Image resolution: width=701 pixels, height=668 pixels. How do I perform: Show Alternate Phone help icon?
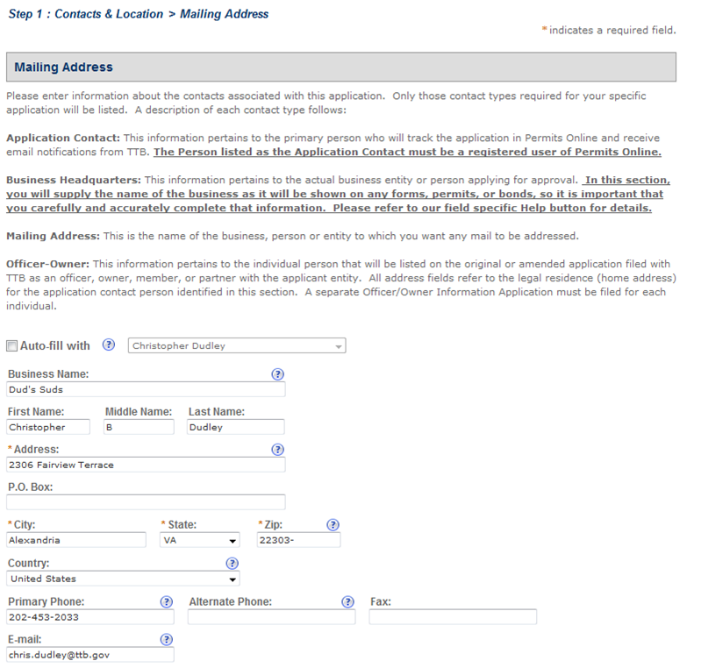(x=347, y=602)
